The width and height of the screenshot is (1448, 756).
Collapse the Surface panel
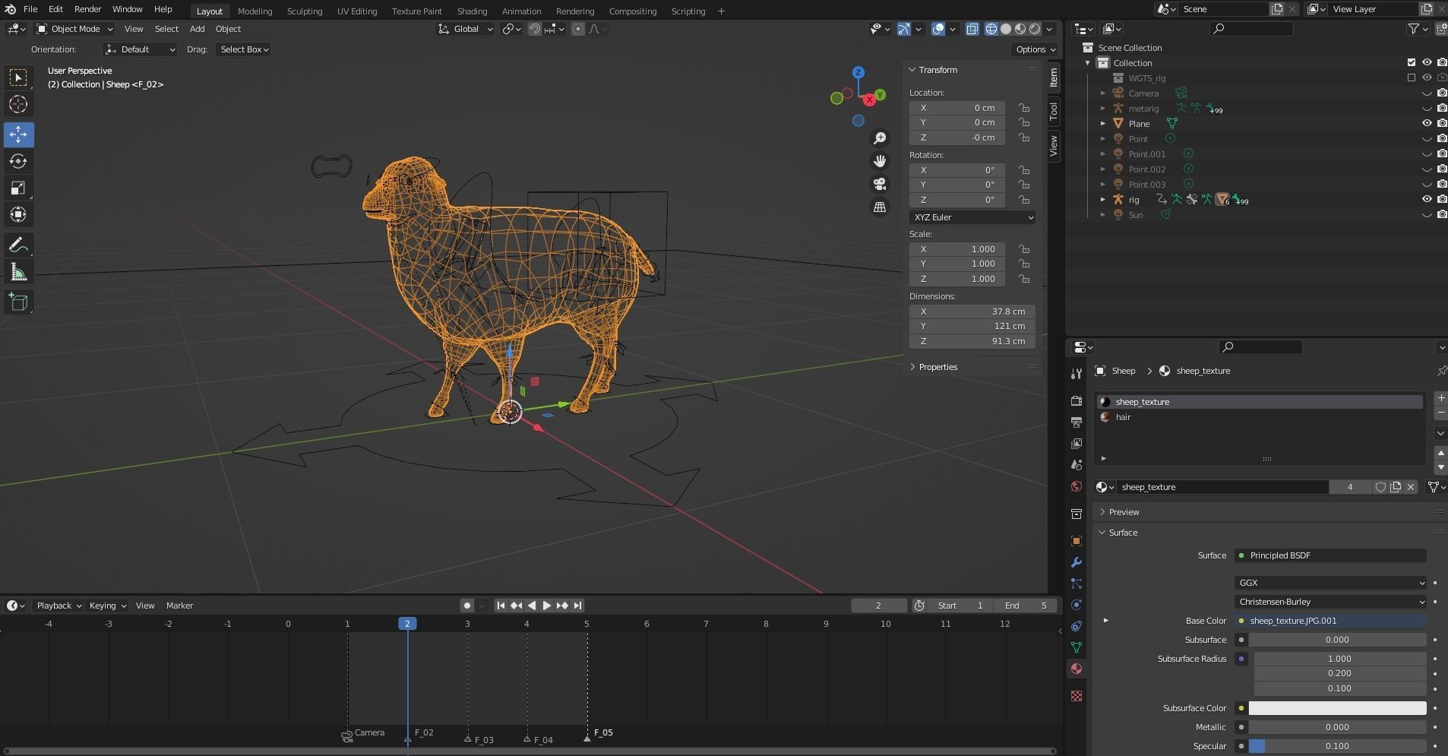coord(1123,533)
